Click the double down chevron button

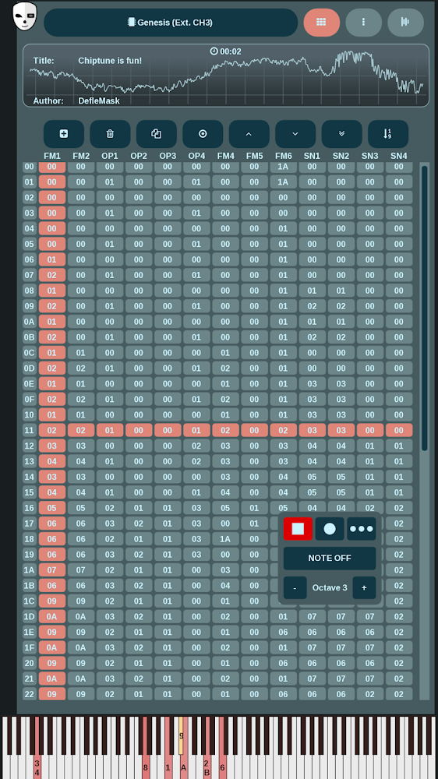(341, 134)
